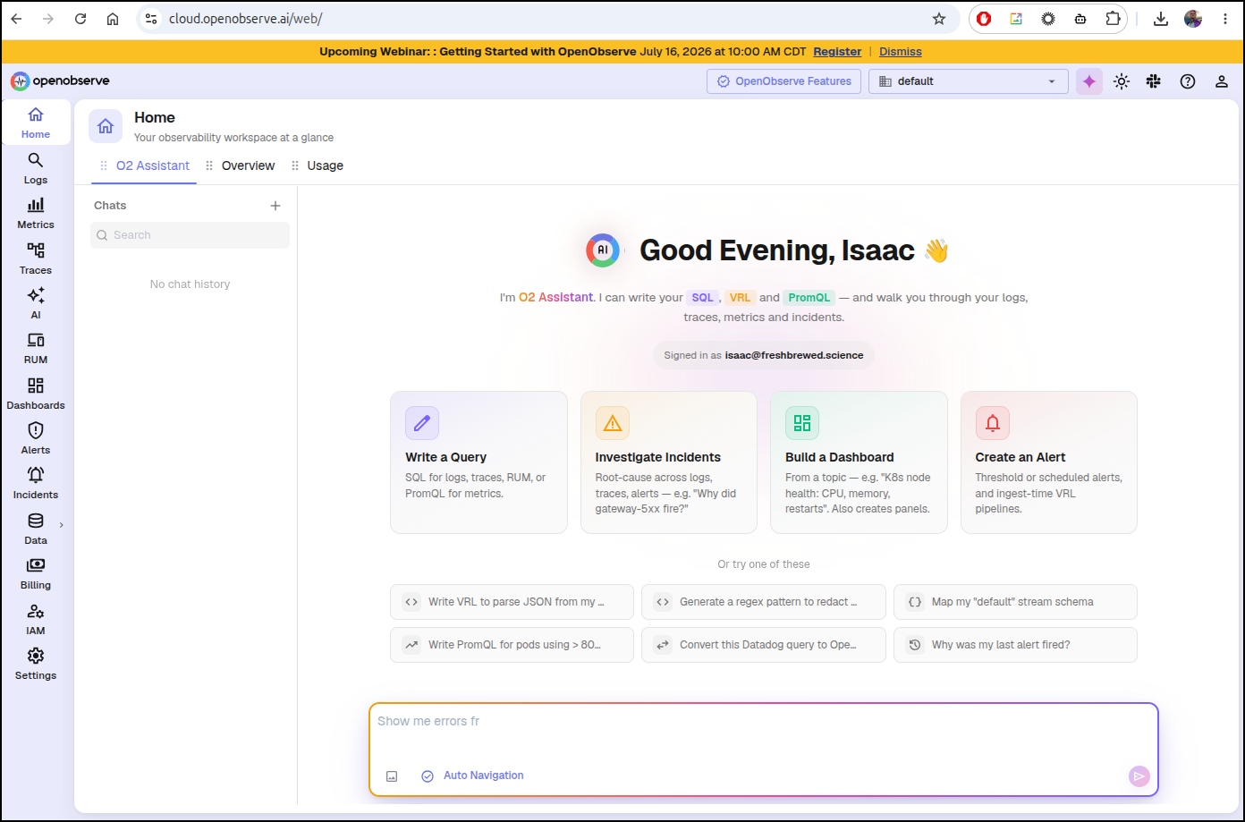Open browser downloads
Screen dimensions: 1245x822
pyautogui.click(x=1161, y=19)
